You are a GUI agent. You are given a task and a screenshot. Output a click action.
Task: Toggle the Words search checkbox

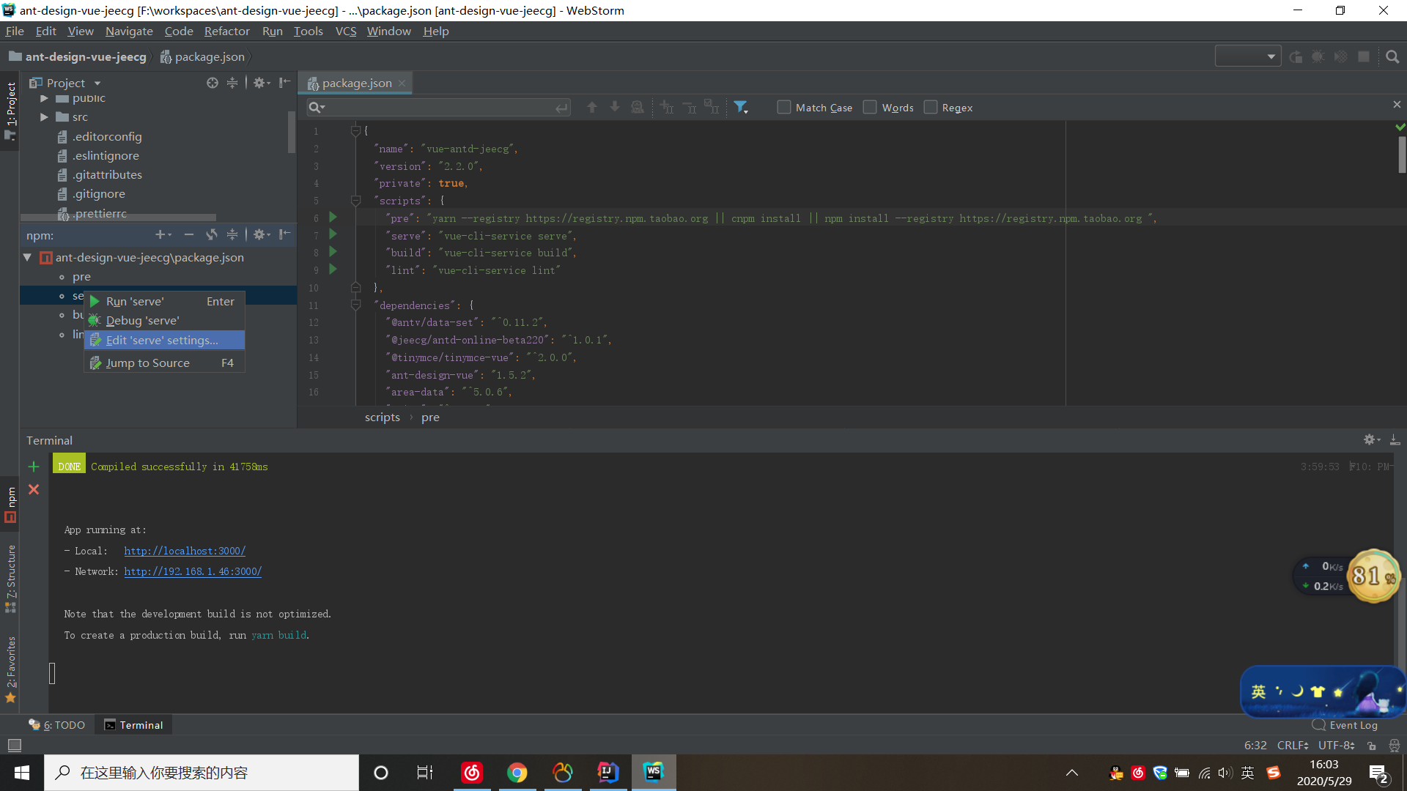tap(870, 108)
